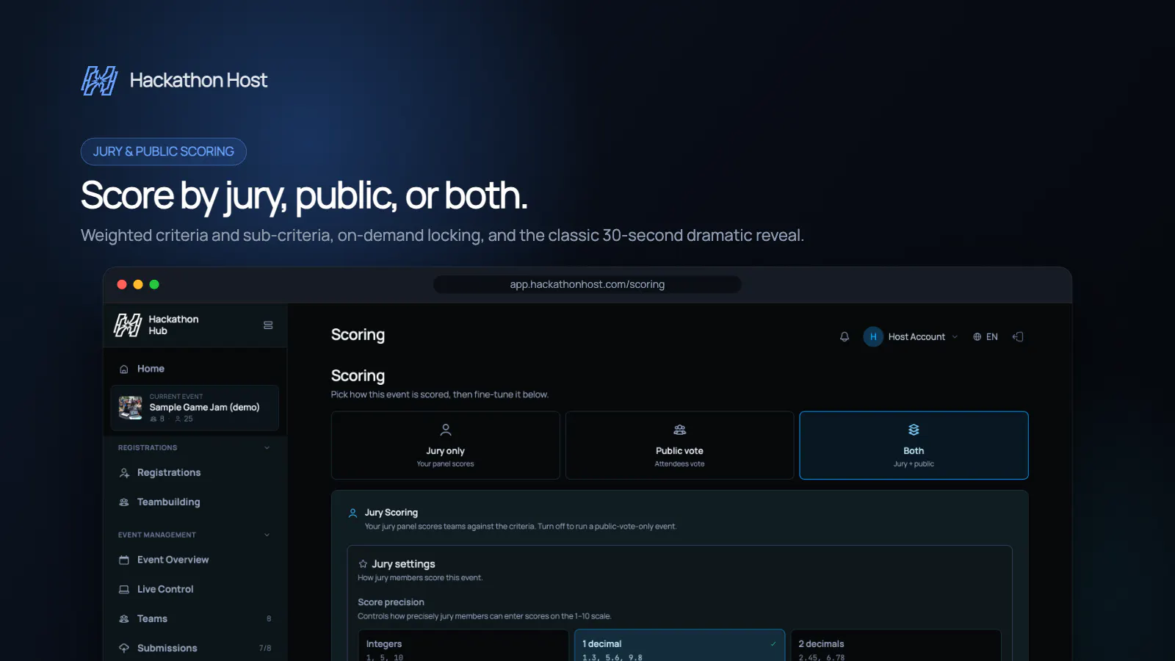This screenshot has width=1175, height=661.
Task: Click the Submissions count 7/8
Action: click(265, 648)
